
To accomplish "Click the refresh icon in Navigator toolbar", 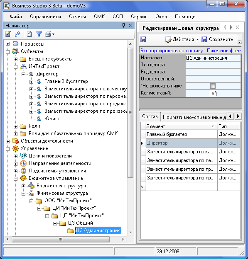I will tap(29, 34).
